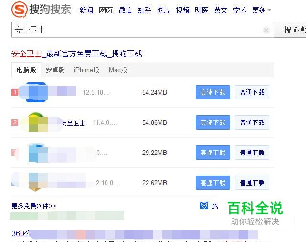Open the 图片 search category
Viewport: 306px width, 242px height.
(164, 10)
